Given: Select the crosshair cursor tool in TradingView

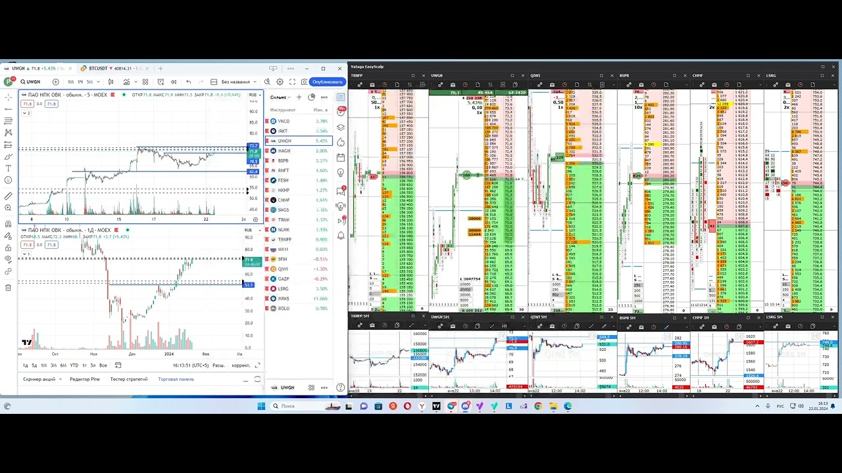Looking at the screenshot, I should 8,97.
